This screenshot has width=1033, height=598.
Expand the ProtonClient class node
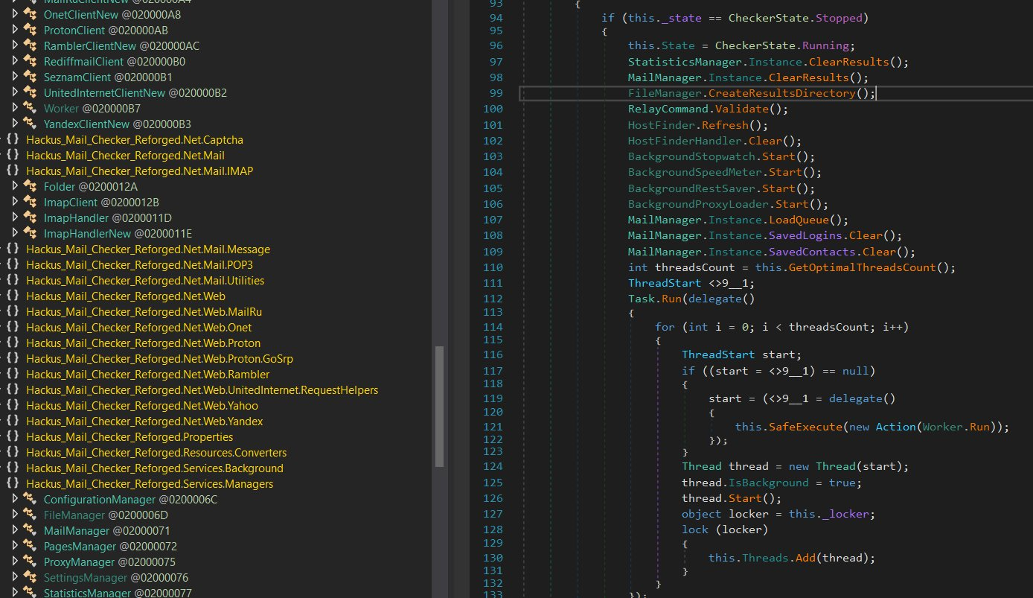coord(15,31)
